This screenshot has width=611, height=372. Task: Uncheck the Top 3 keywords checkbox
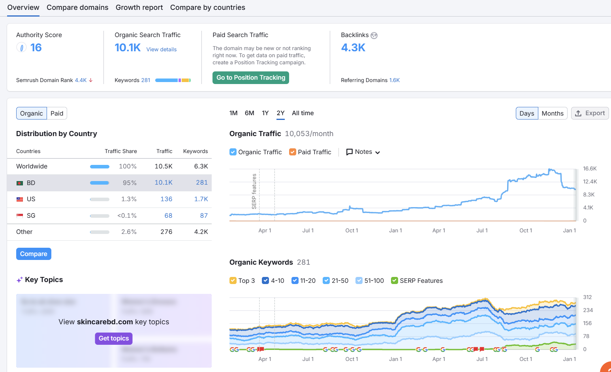point(233,280)
